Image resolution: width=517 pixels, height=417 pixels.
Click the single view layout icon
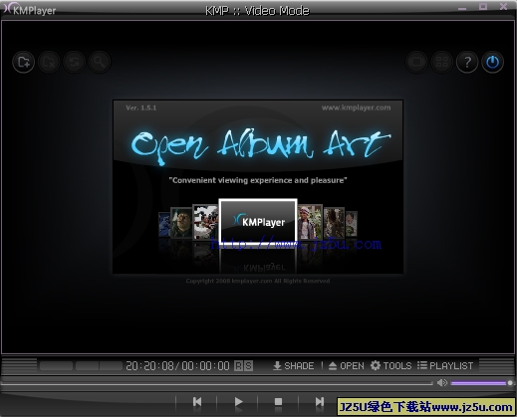coord(416,62)
